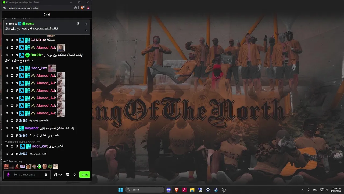
Task: Open site settings icon left of URL
Action: [5, 8]
